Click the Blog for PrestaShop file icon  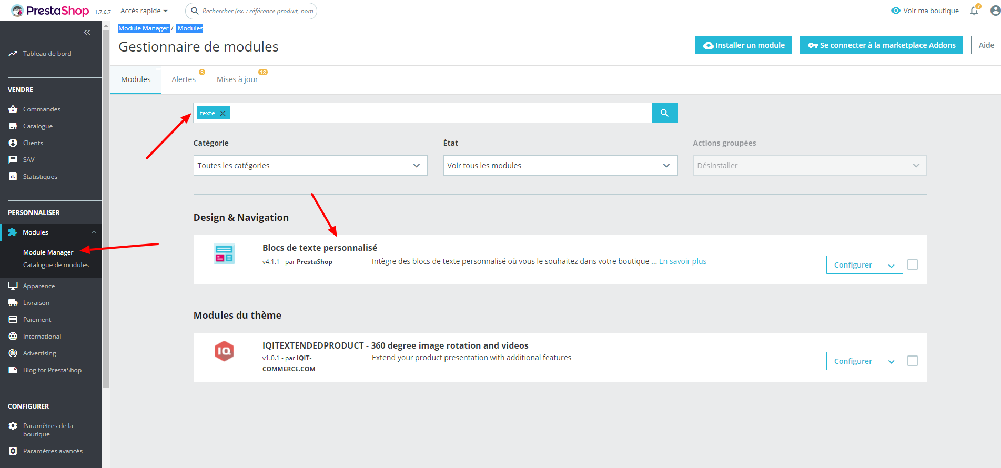click(13, 370)
